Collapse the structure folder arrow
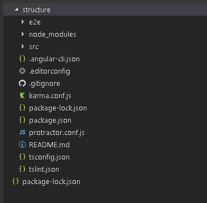Screen dimensions: 207x203 (x=16, y=9)
